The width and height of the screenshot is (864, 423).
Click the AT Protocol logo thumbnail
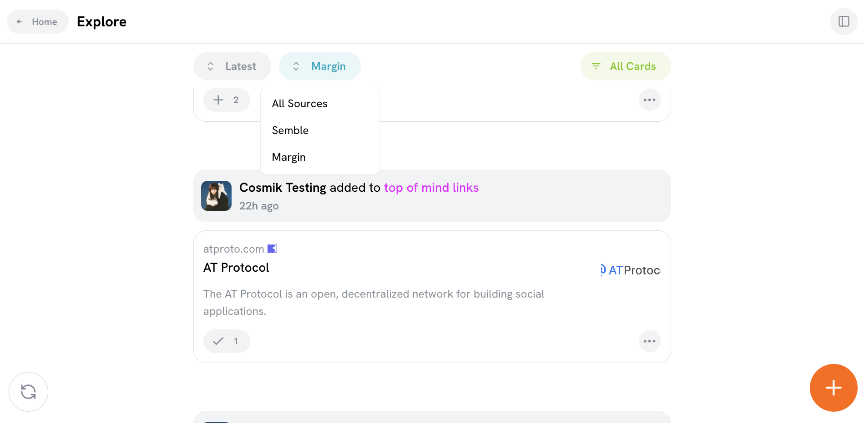(x=630, y=270)
